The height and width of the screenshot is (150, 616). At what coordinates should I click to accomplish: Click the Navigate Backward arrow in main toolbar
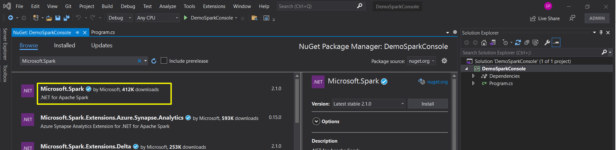[11, 18]
